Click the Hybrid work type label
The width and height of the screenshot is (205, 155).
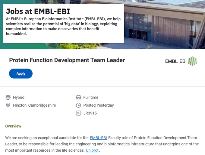(x=19, y=97)
